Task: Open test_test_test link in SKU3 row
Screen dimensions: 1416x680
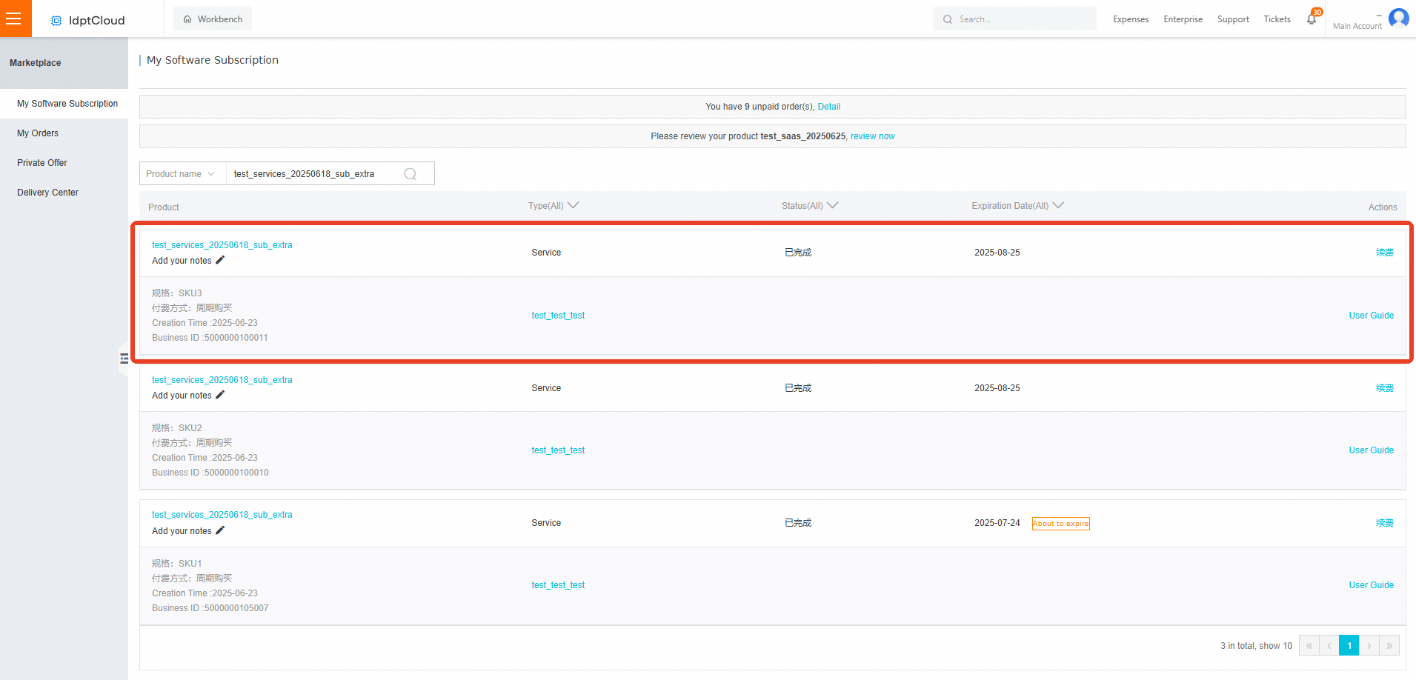Action: coord(558,316)
